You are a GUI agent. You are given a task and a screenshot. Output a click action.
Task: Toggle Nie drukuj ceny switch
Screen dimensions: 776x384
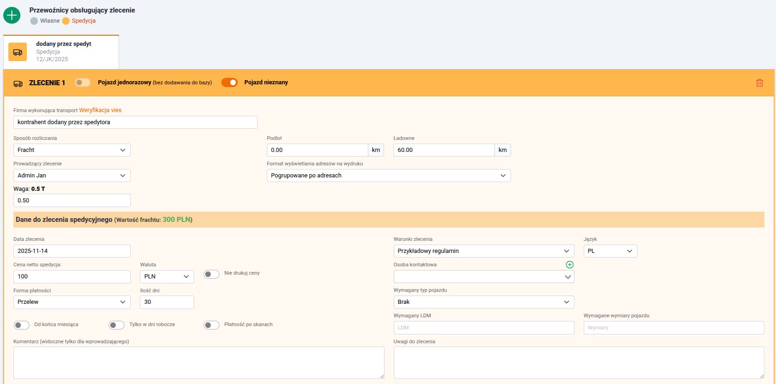(x=211, y=274)
